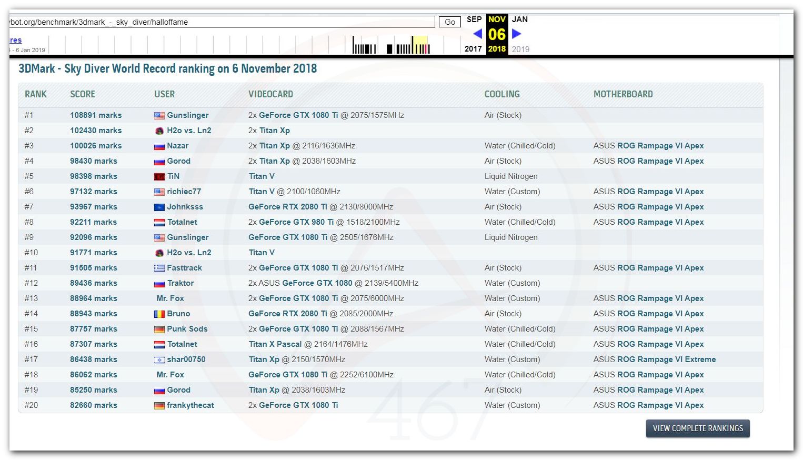803x460 pixels.
Task: Open user Fasttrack profile
Action: [185, 268]
